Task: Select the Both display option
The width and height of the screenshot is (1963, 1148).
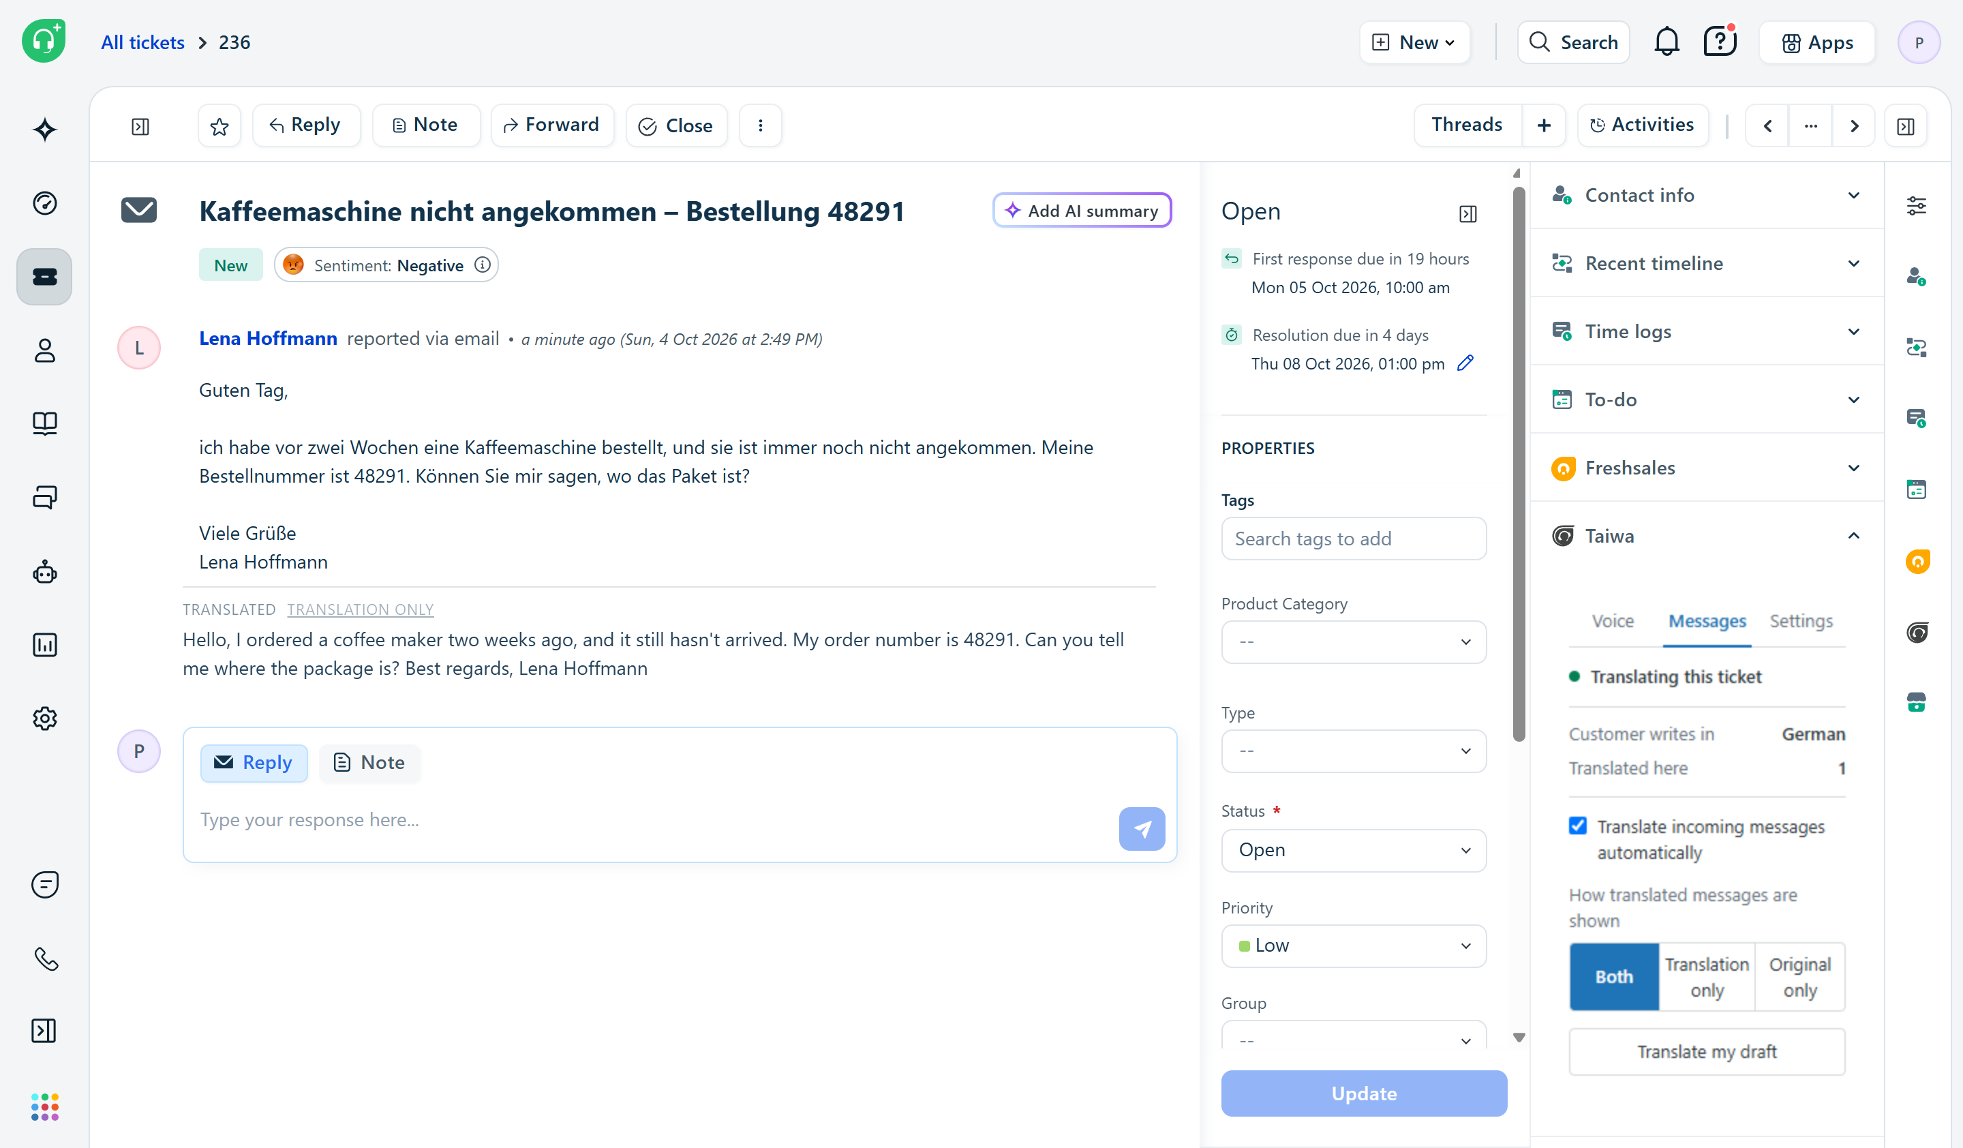Action: point(1614,977)
